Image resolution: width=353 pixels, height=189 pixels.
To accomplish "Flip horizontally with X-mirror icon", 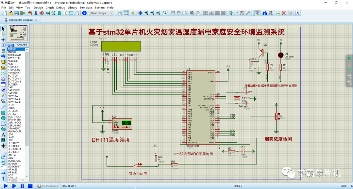I will pyautogui.click(x=3, y=173).
